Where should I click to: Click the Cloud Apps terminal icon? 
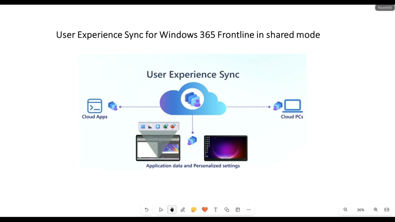pos(95,106)
